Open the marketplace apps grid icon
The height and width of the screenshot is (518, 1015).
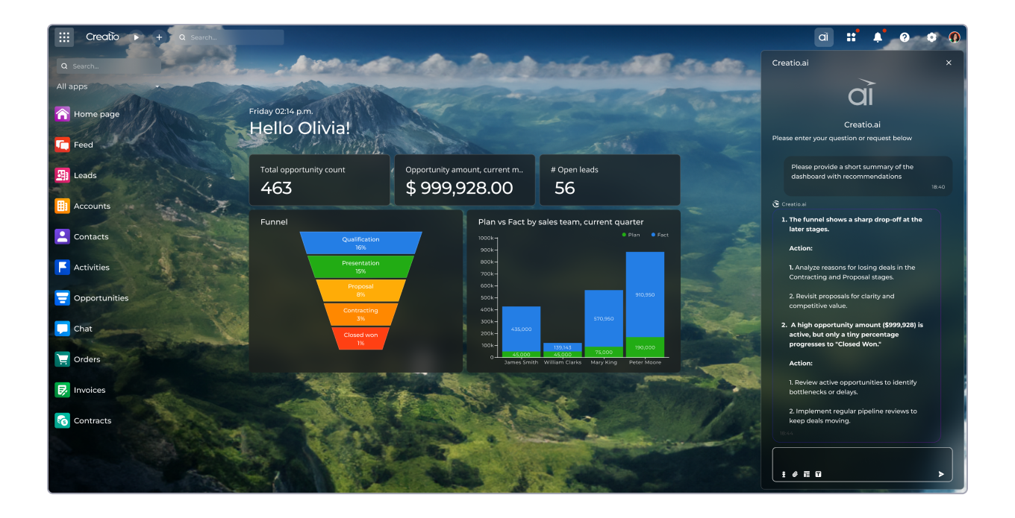tap(851, 37)
